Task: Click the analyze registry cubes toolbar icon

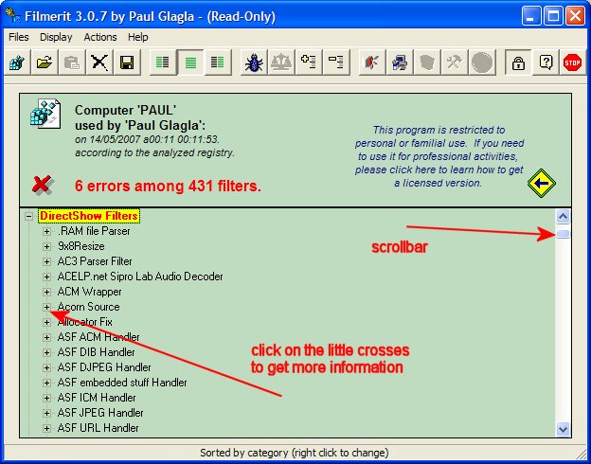Action: click(17, 62)
